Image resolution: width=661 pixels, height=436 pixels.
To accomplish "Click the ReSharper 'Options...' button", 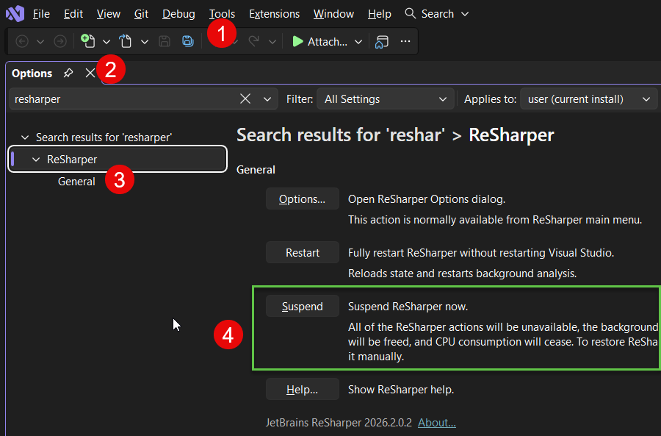I will [303, 199].
